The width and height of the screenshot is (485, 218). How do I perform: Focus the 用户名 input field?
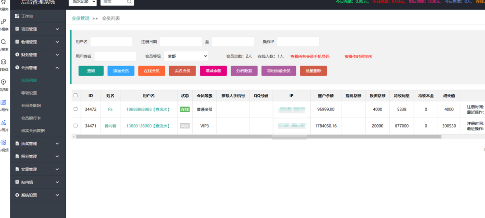(x=111, y=42)
